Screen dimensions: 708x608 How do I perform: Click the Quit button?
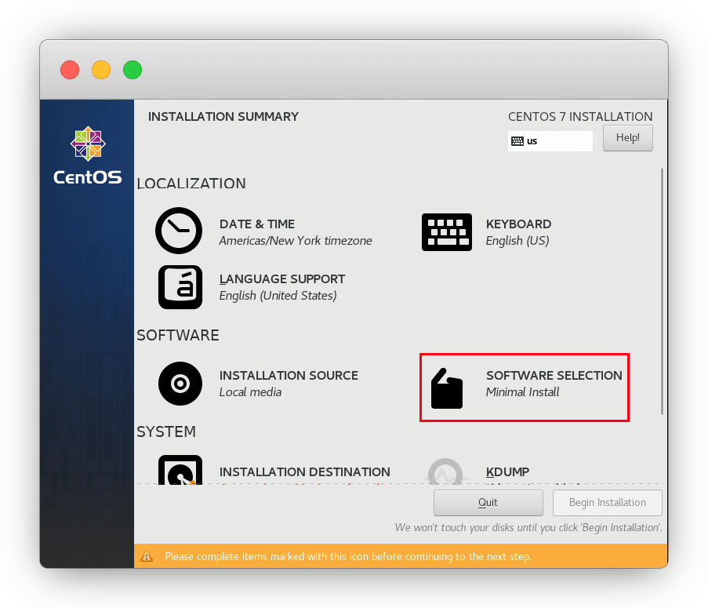(x=488, y=502)
